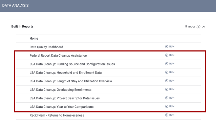216x123 pixels.
Task: Click Data Quality Dashboard report name
Action: pos(46,47)
